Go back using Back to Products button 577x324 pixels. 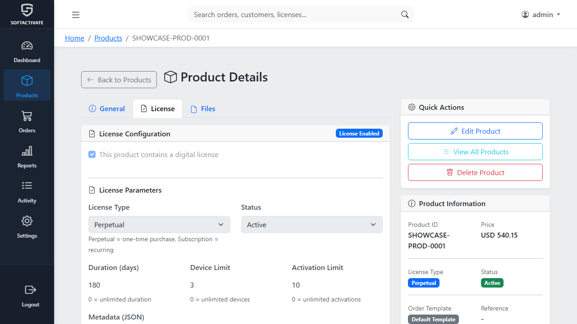(119, 80)
